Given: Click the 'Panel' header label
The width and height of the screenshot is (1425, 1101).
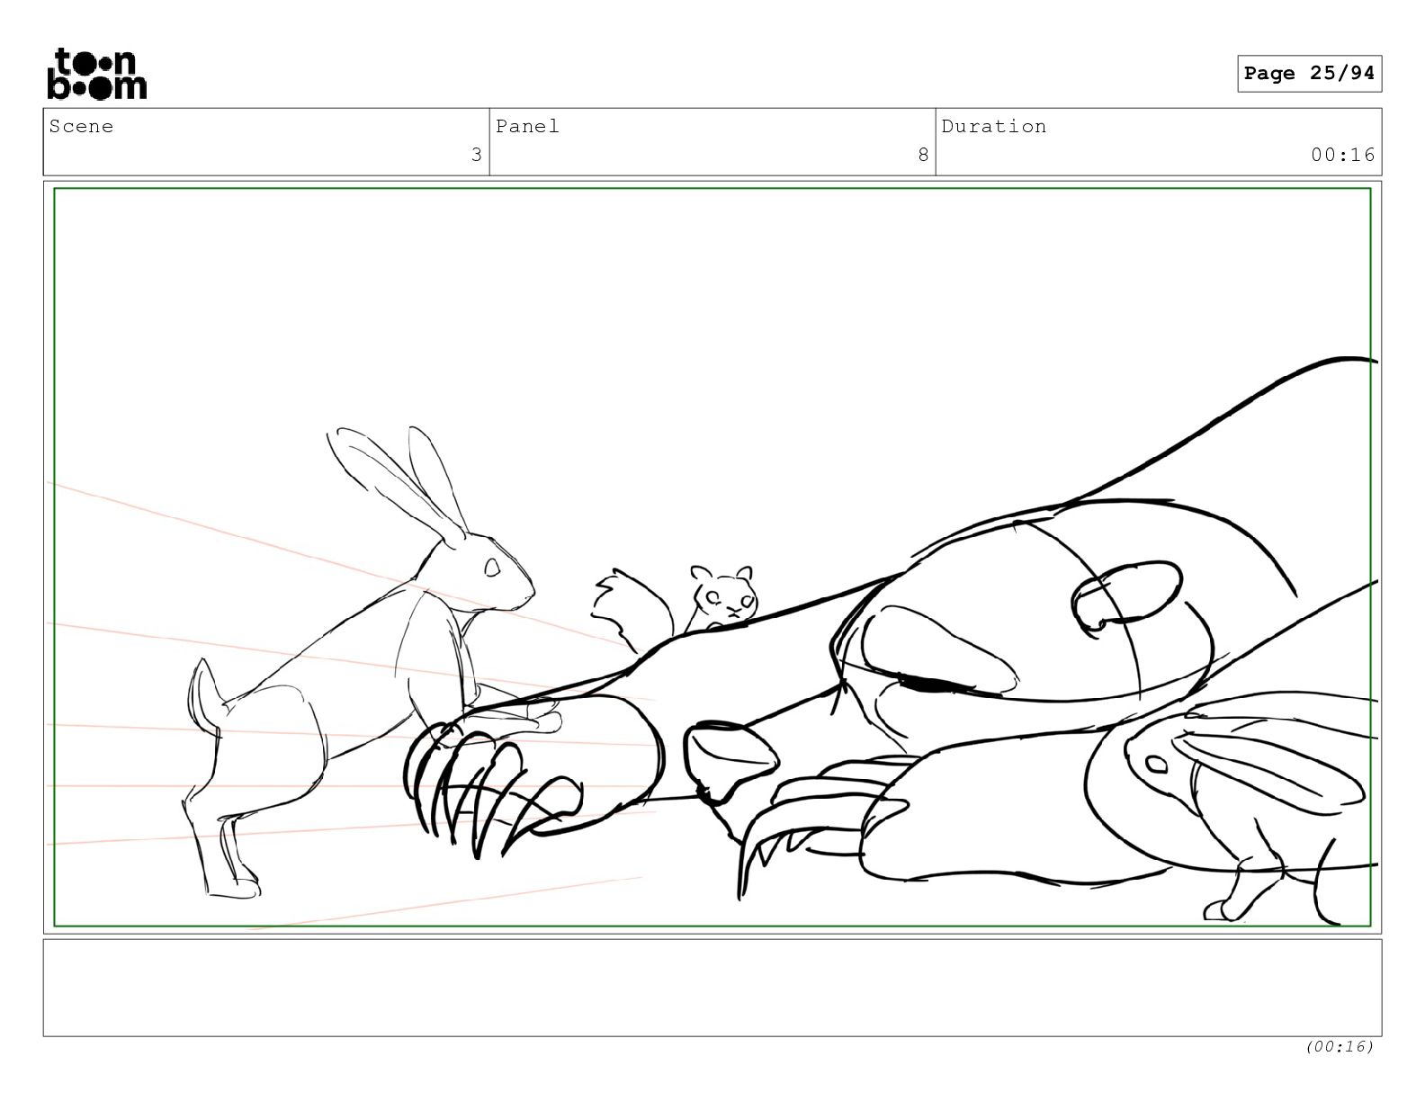Looking at the screenshot, I should [x=527, y=126].
